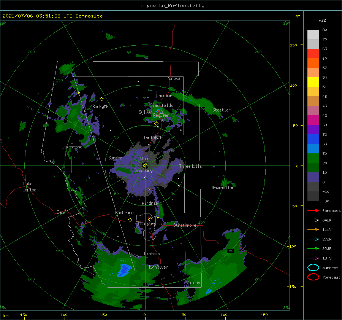Screen dimensions: 342x320
Task: Click the Lacombe town label
Action: 164,96
